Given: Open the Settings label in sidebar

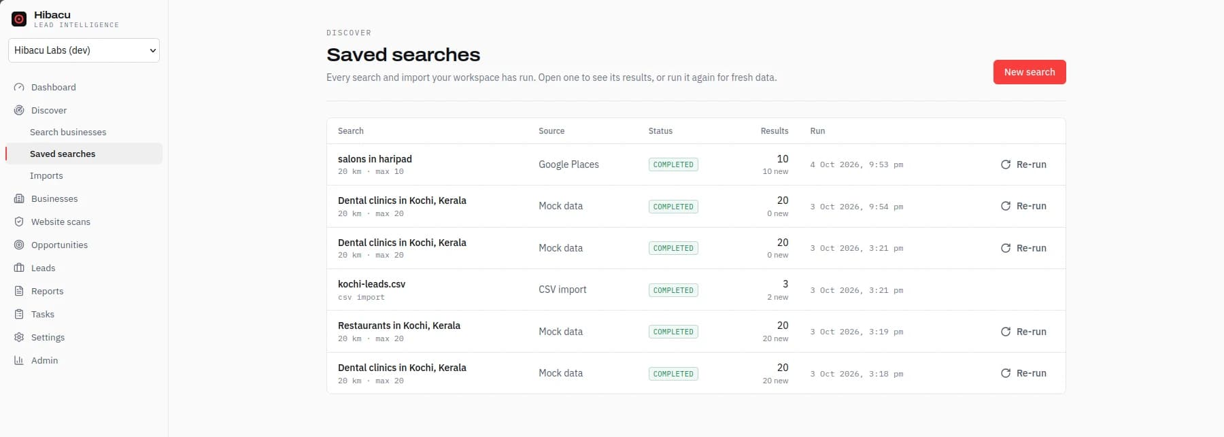Looking at the screenshot, I should pos(48,337).
